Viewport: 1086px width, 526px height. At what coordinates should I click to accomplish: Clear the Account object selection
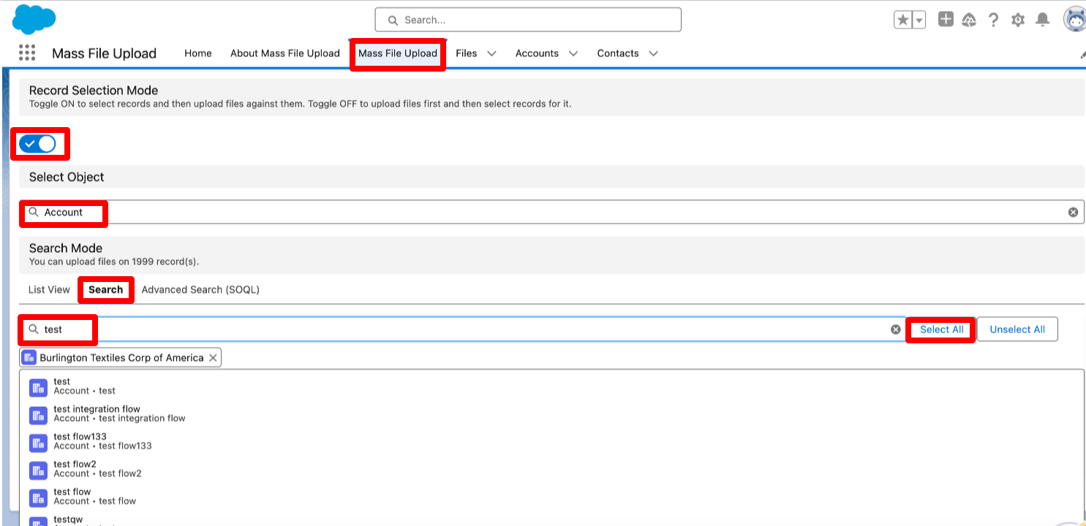tap(1073, 212)
